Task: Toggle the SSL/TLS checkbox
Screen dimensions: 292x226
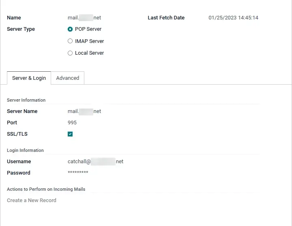Action: [x=70, y=134]
